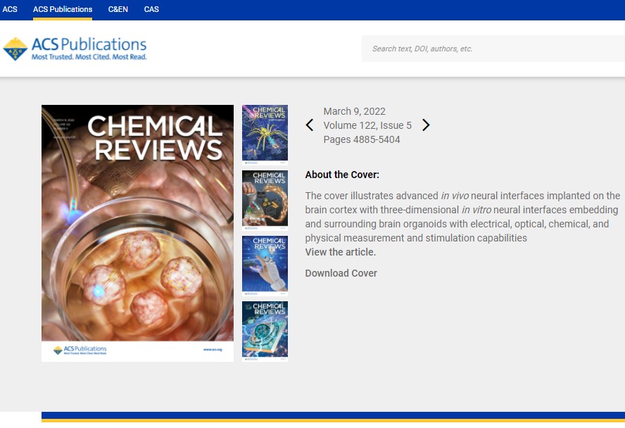Click the right chevron to view next issue
Image resolution: width=625 pixels, height=428 pixels.
click(x=426, y=125)
